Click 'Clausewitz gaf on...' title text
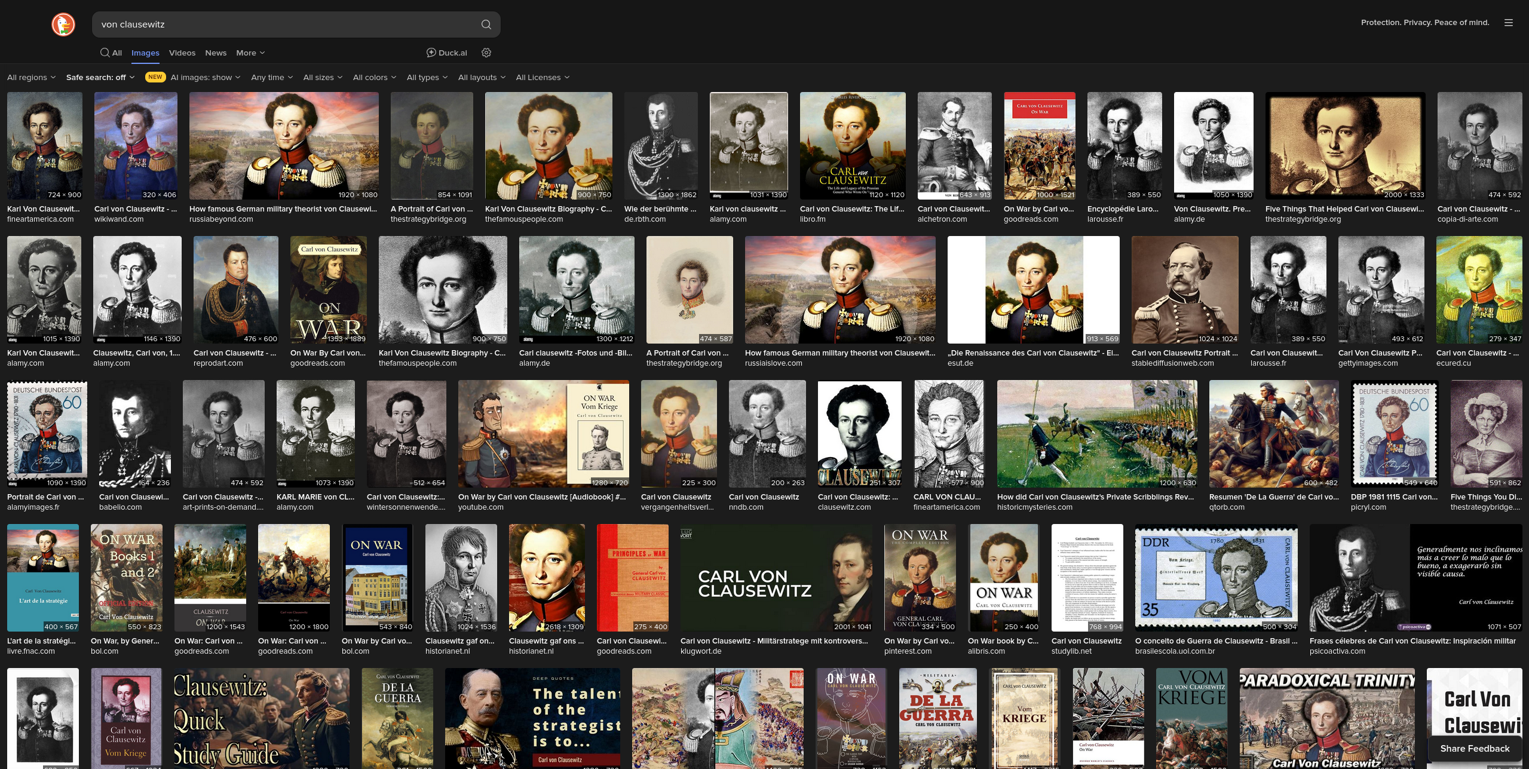This screenshot has height=769, width=1529. tap(459, 641)
